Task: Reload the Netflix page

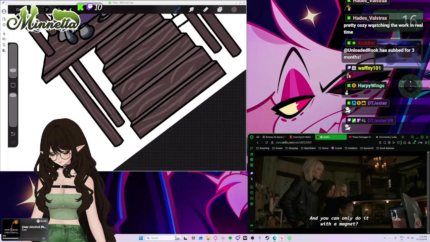Action: coord(267,143)
